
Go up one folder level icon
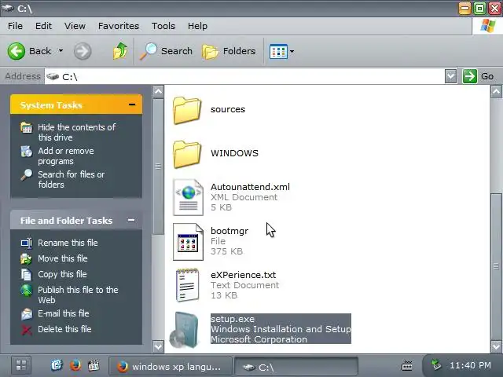pyautogui.click(x=120, y=50)
